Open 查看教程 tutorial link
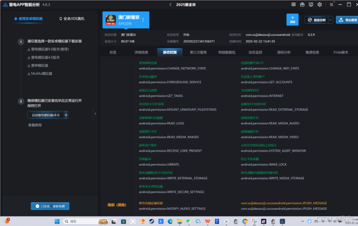Screen dimensions: 358x226 (x=35, y=125)
